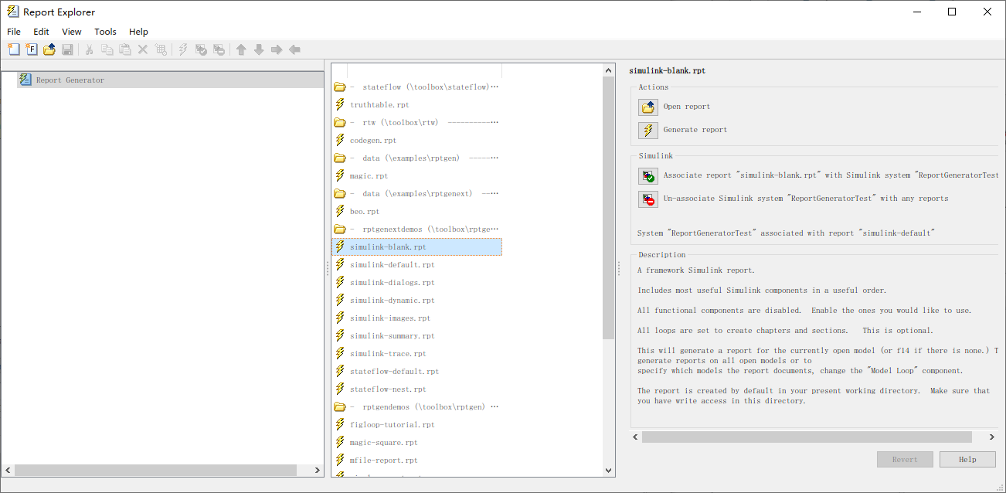Open the Tools menu
Screen dimensions: 1006x493
pyautogui.click(x=105, y=32)
